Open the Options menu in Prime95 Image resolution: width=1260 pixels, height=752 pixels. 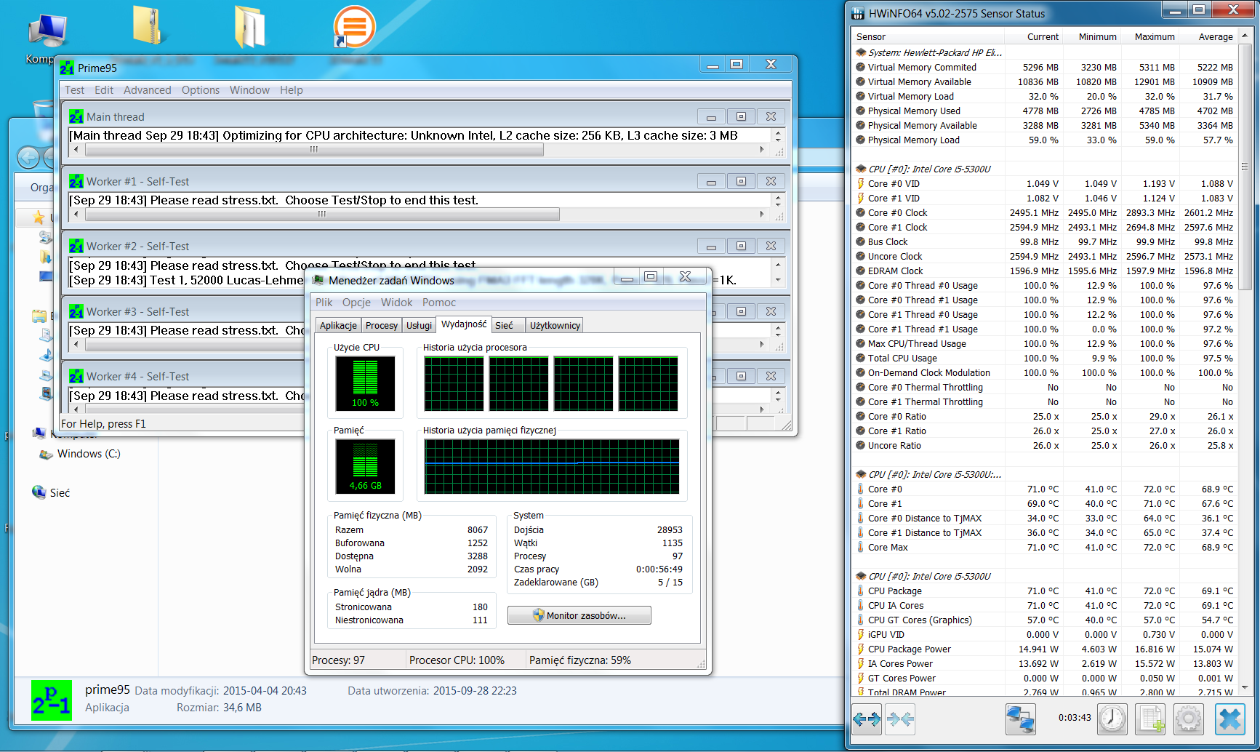[x=201, y=90]
